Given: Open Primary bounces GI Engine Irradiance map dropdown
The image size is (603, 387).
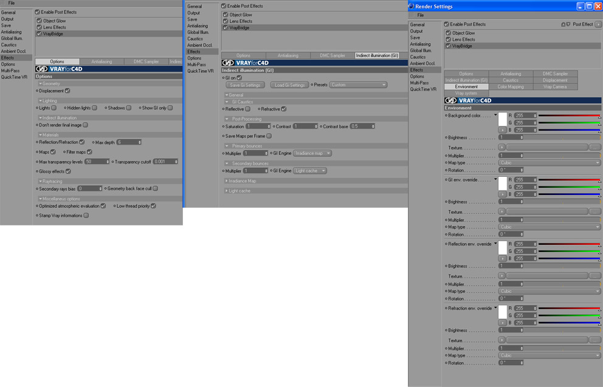Looking at the screenshot, I should click(x=312, y=153).
